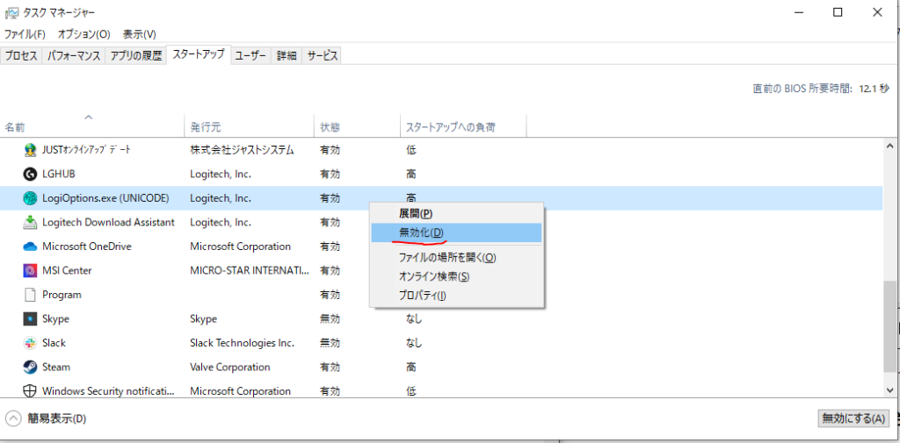Choose プロパティ(I) in context menu
900x443 pixels.
pos(456,296)
